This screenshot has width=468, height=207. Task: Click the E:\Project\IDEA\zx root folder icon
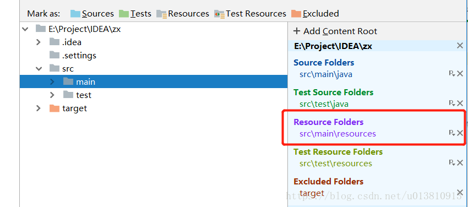(41, 29)
